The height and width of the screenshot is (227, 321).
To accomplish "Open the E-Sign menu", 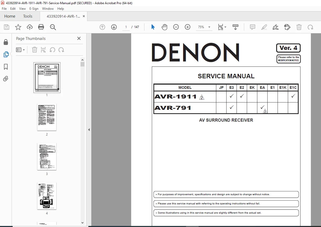I will click(34, 8).
